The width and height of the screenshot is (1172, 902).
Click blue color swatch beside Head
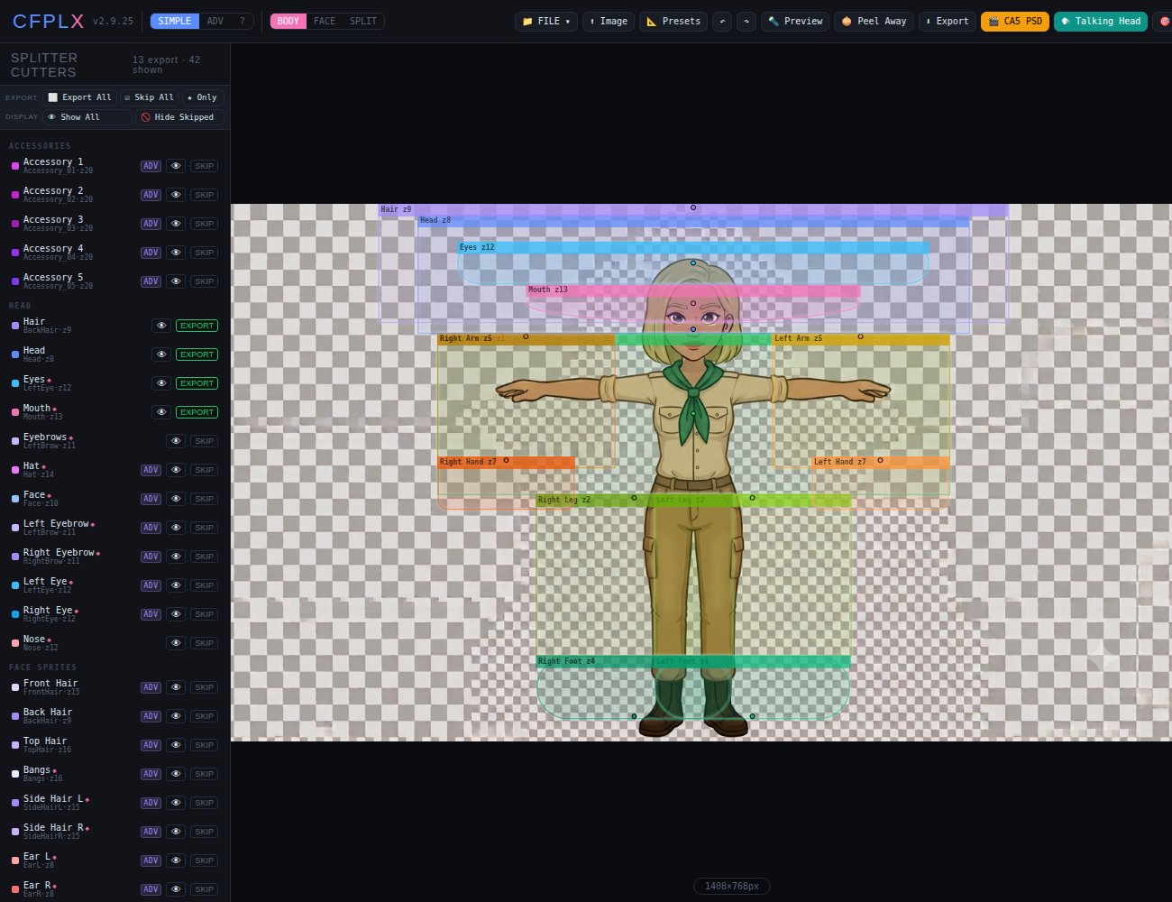click(x=14, y=354)
